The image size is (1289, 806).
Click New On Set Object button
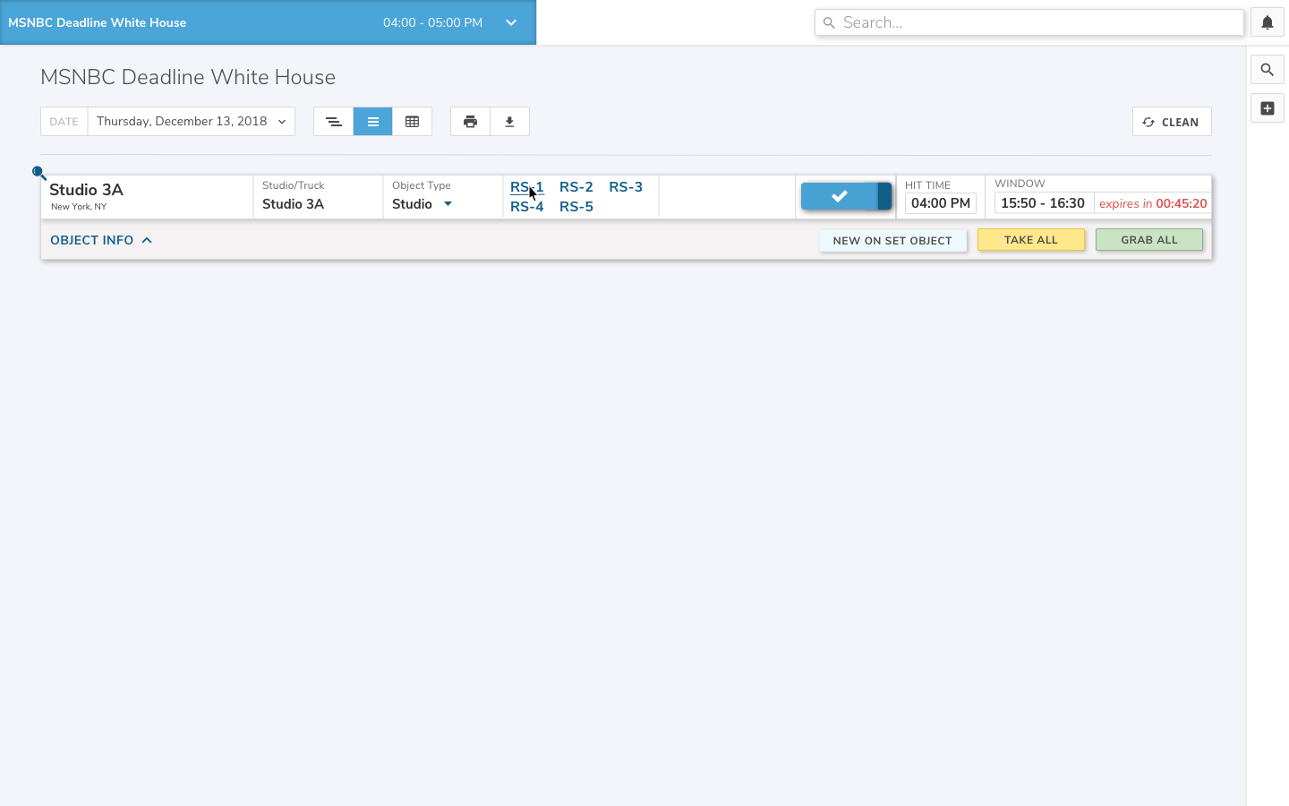click(892, 241)
